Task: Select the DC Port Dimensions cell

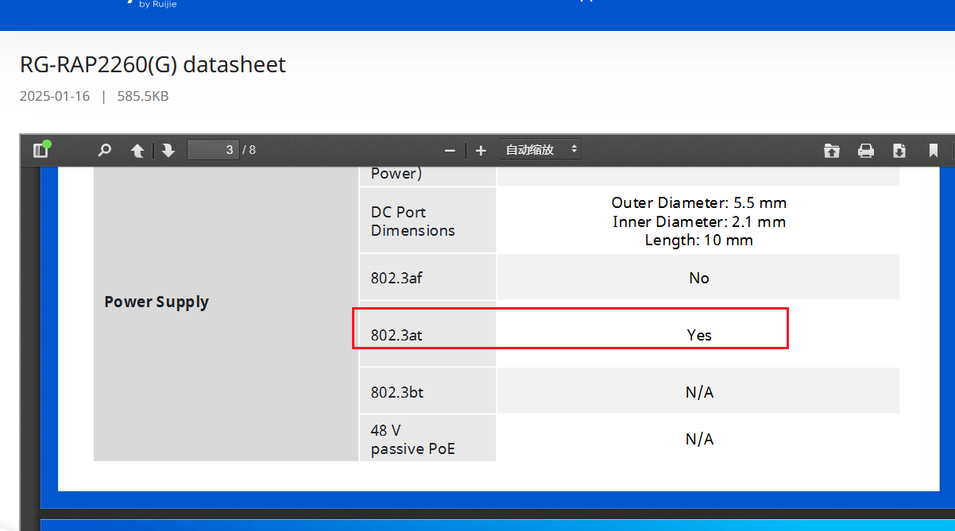Action: (427, 221)
